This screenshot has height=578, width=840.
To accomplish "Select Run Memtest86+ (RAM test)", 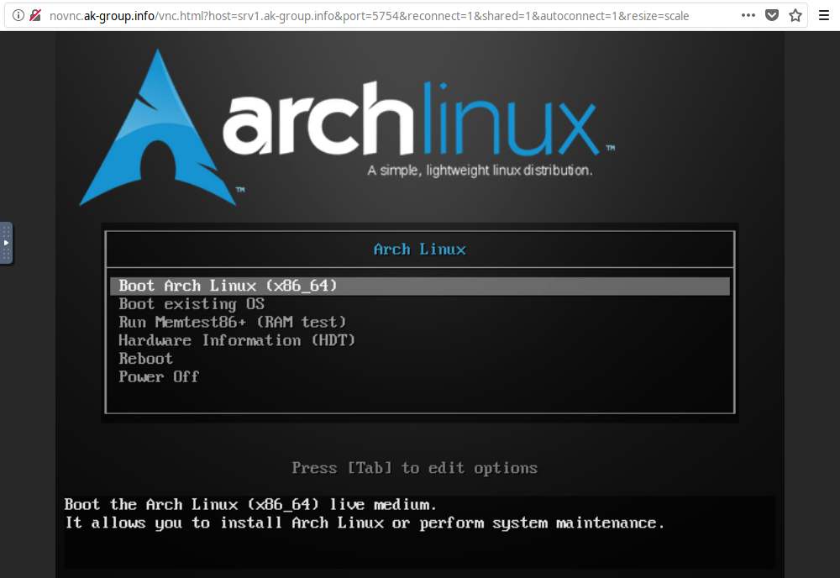I will tap(232, 322).
